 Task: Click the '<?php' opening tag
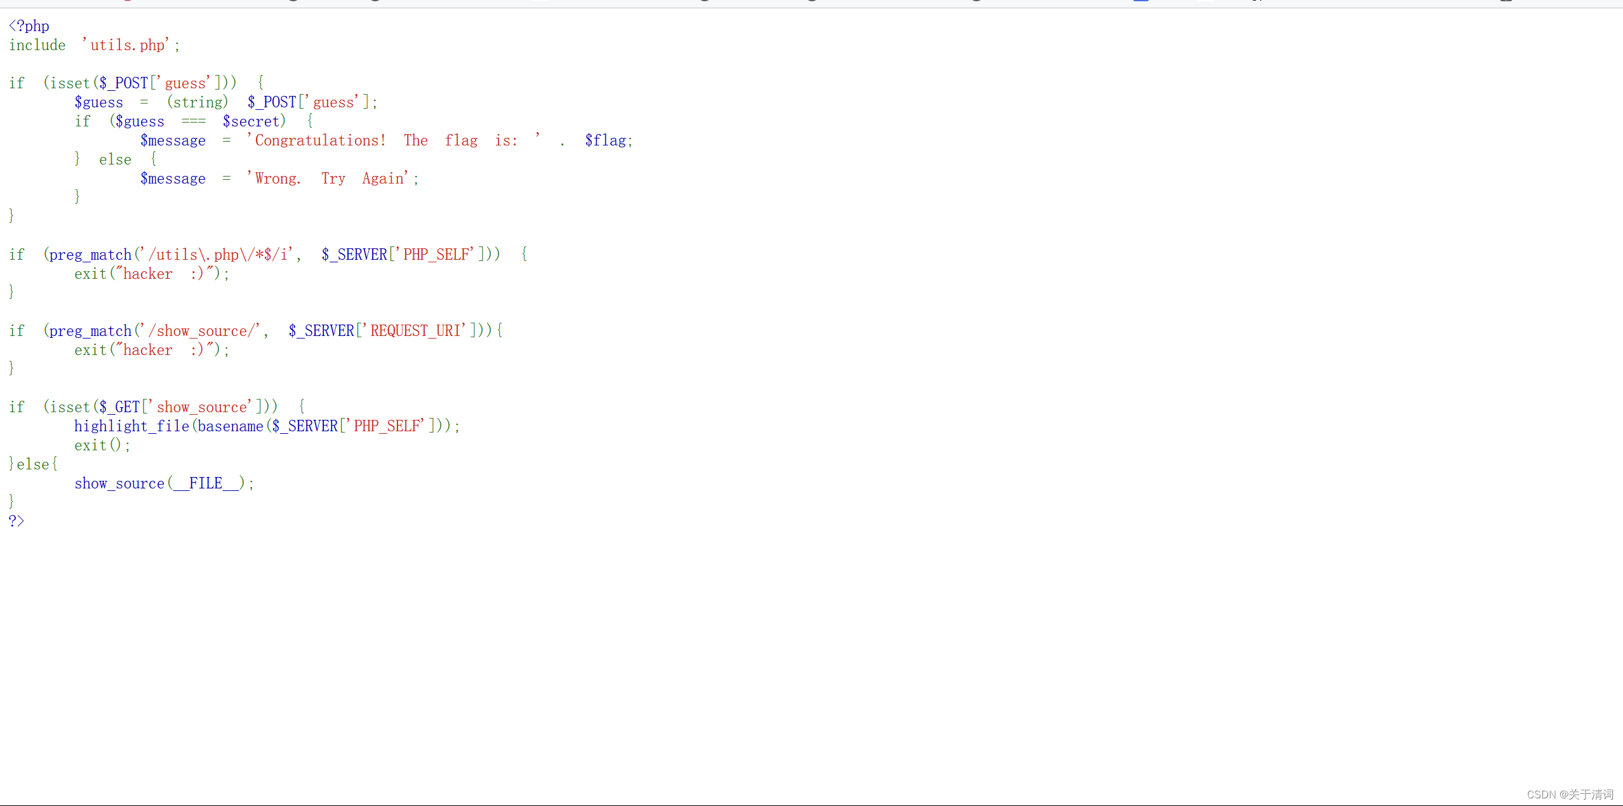(29, 26)
